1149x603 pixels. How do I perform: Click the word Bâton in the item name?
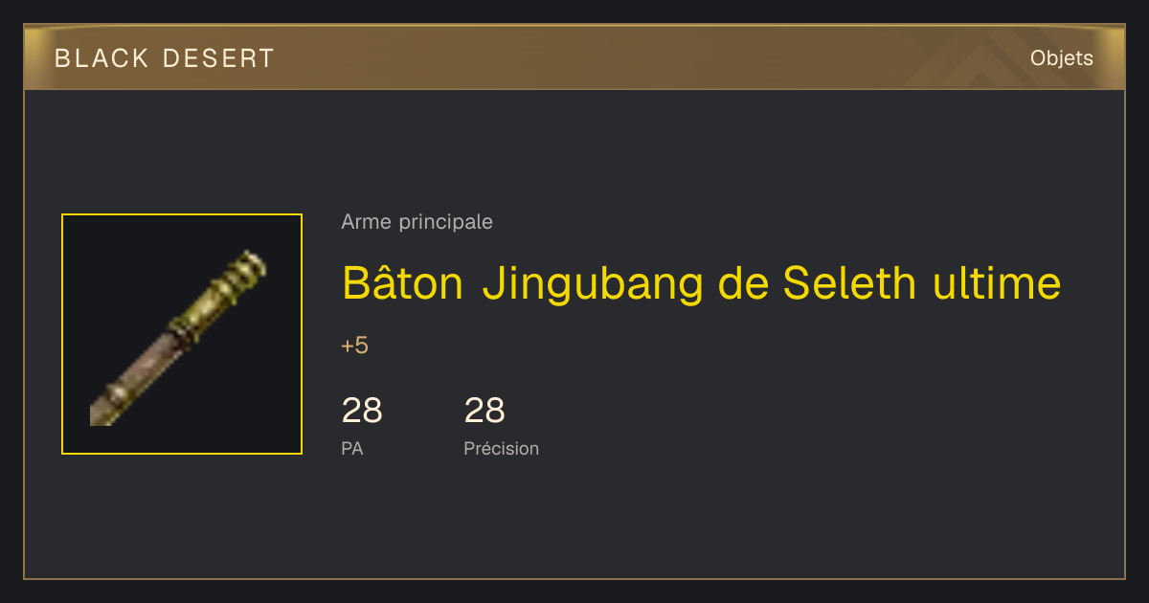[x=403, y=283]
